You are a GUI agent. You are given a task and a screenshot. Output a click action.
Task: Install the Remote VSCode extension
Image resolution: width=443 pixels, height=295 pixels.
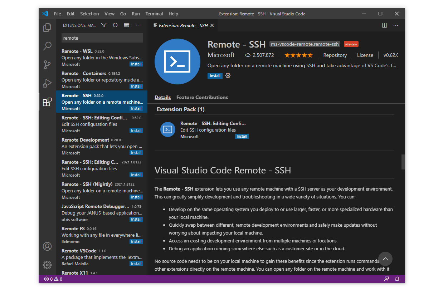[x=136, y=264]
